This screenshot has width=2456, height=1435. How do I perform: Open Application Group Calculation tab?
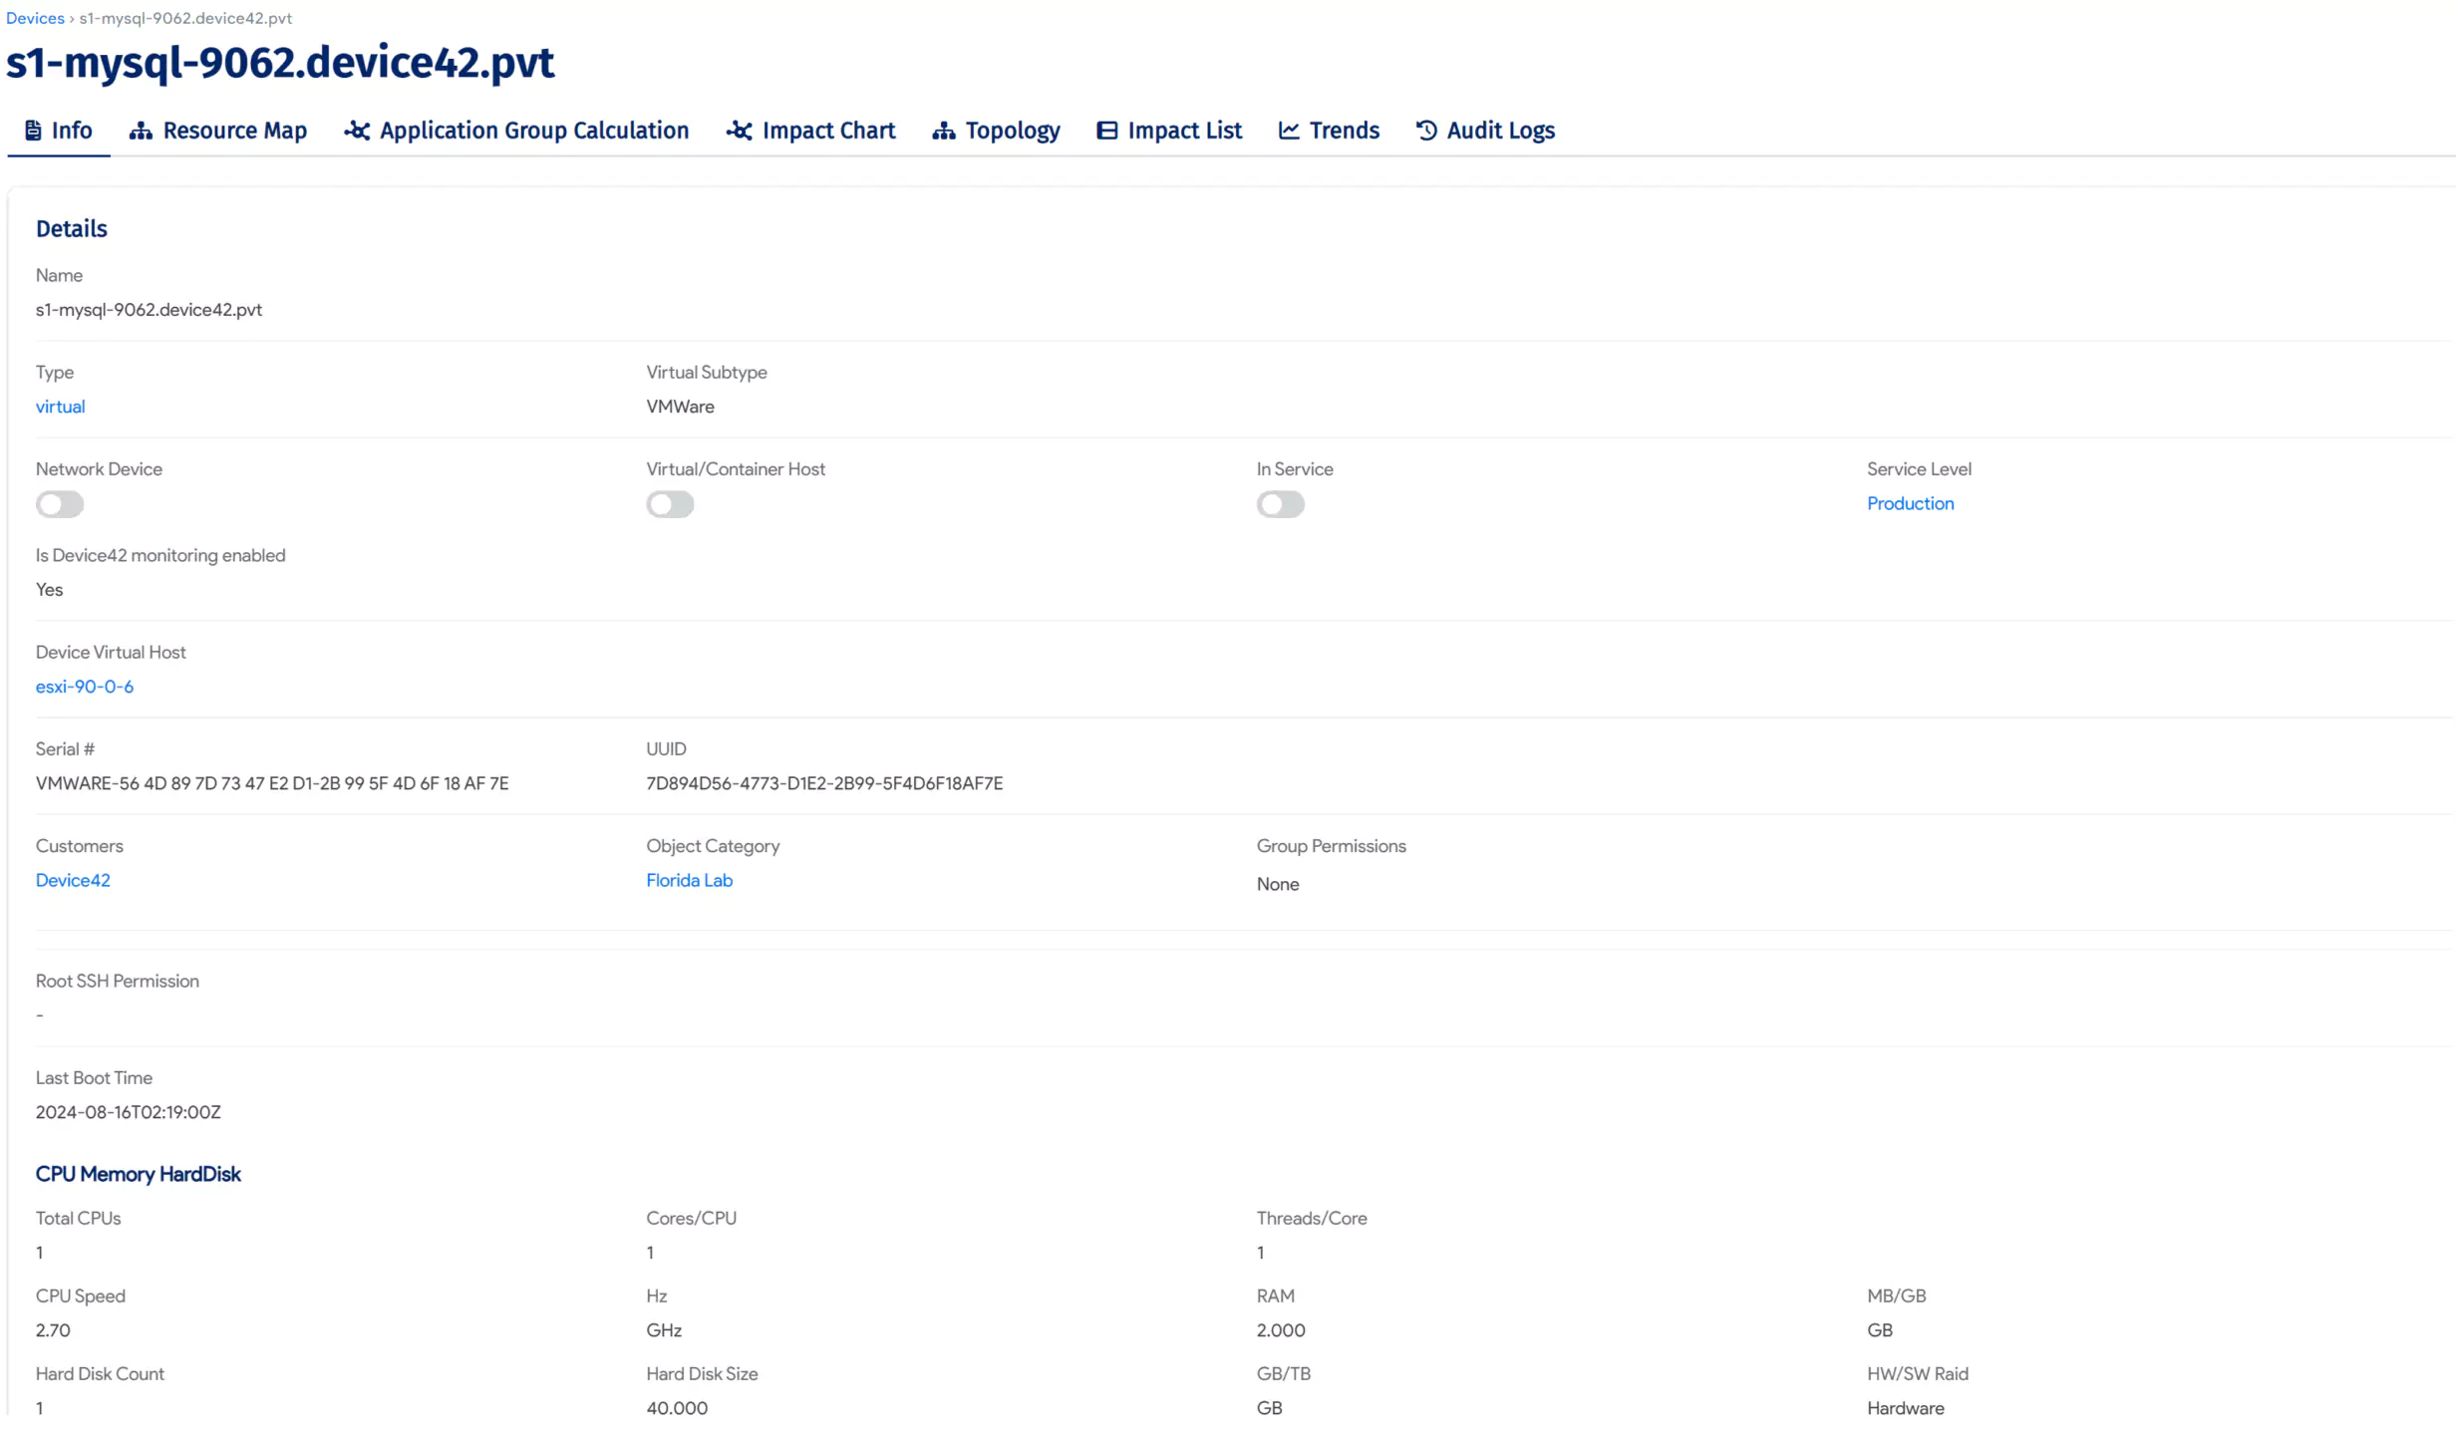516,131
